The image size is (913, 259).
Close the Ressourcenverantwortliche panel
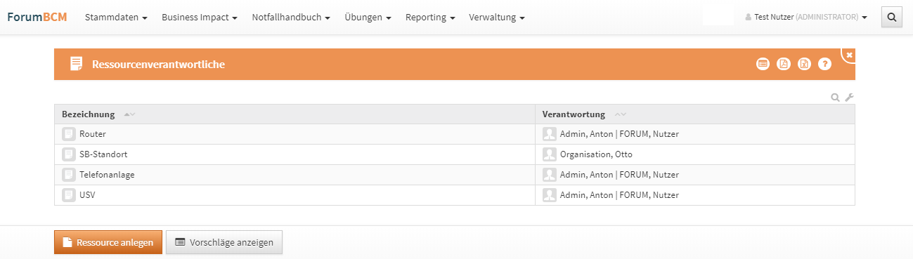pos(849,55)
